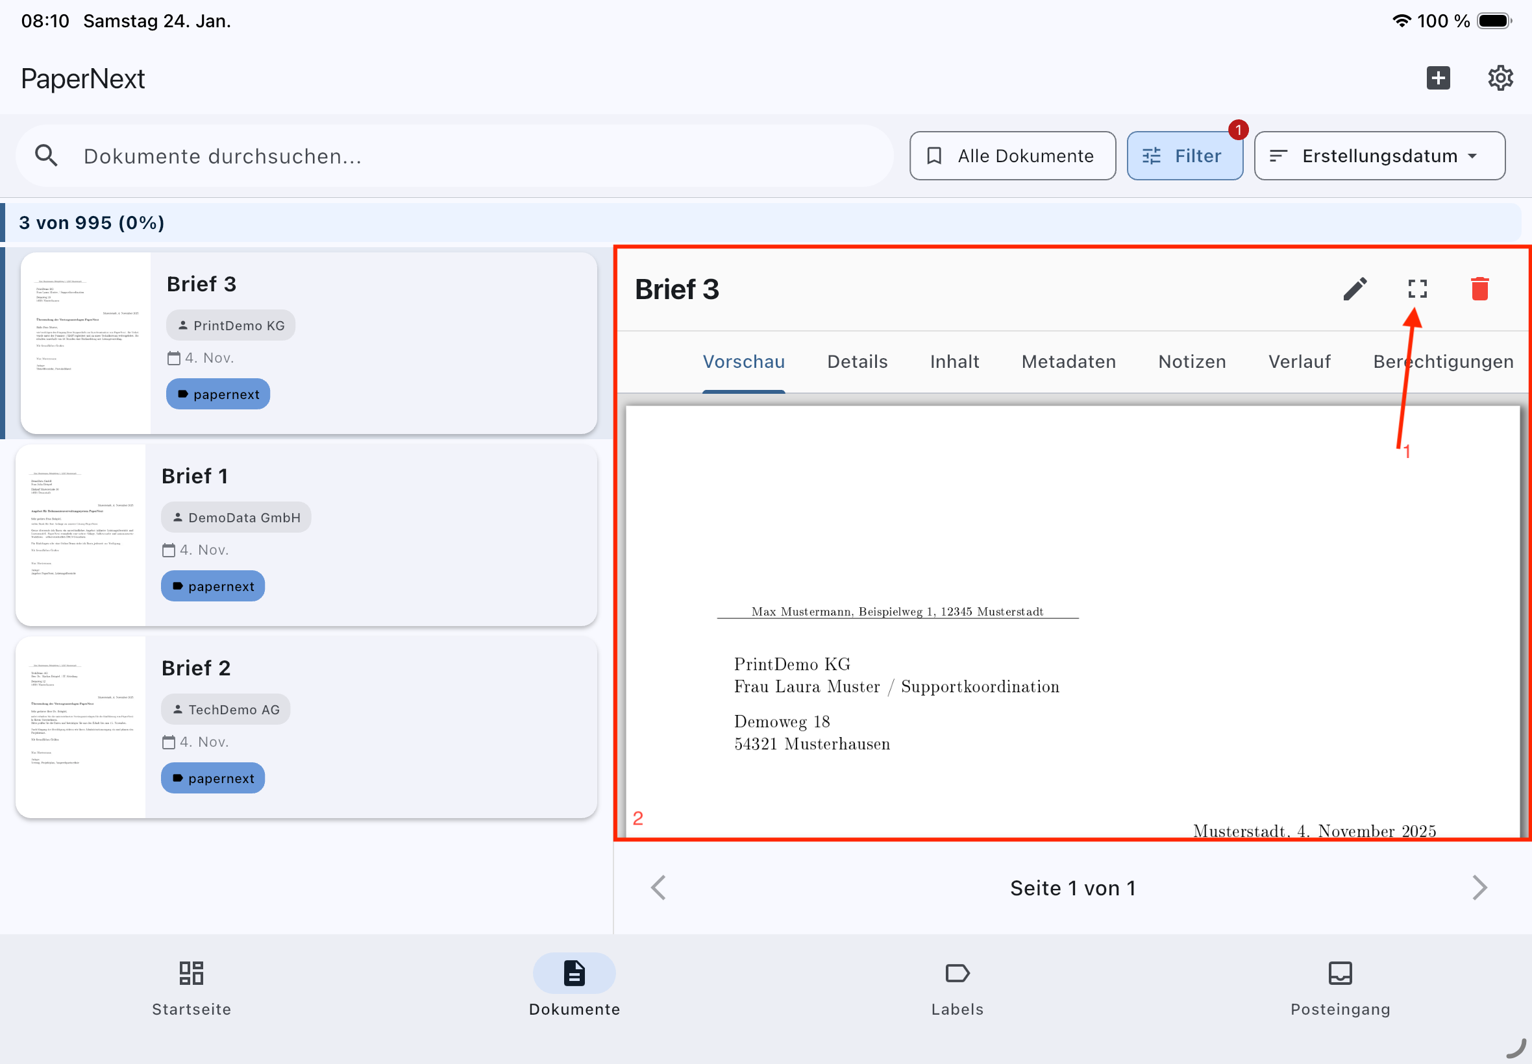Screen dimensions: 1532x1064
Task: Select the PrintDemo KG correspondent chip
Action: 230,325
